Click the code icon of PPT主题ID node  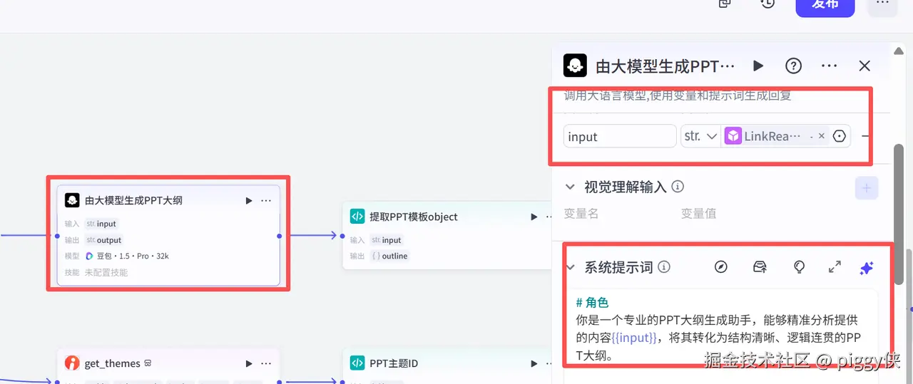357,363
